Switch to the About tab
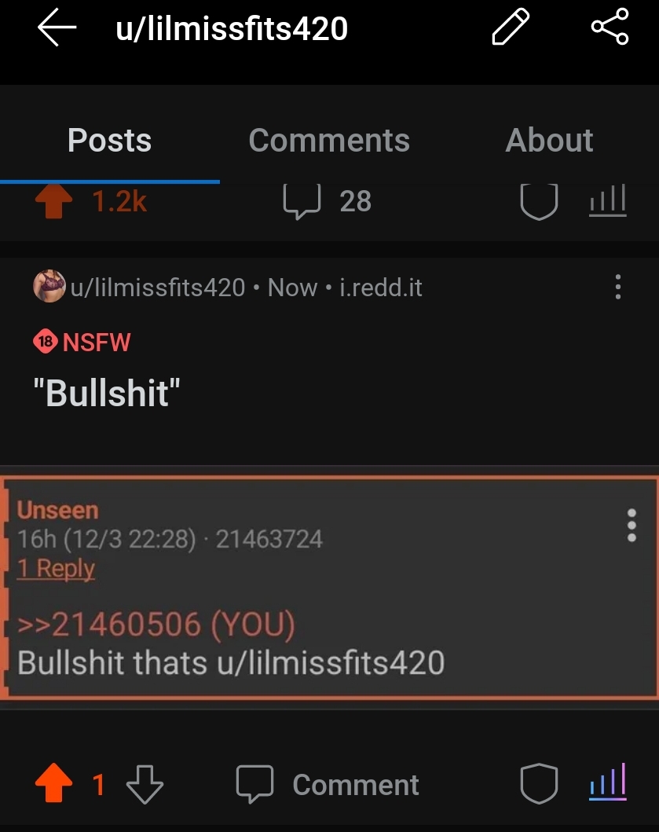The height and width of the screenshot is (832, 659). point(549,140)
